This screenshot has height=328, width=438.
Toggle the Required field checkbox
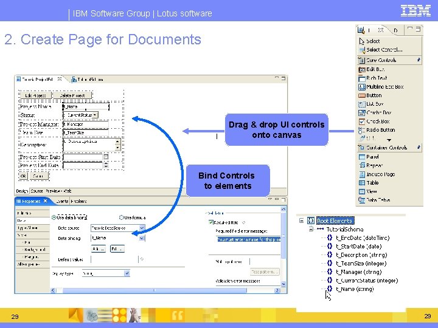211,222
